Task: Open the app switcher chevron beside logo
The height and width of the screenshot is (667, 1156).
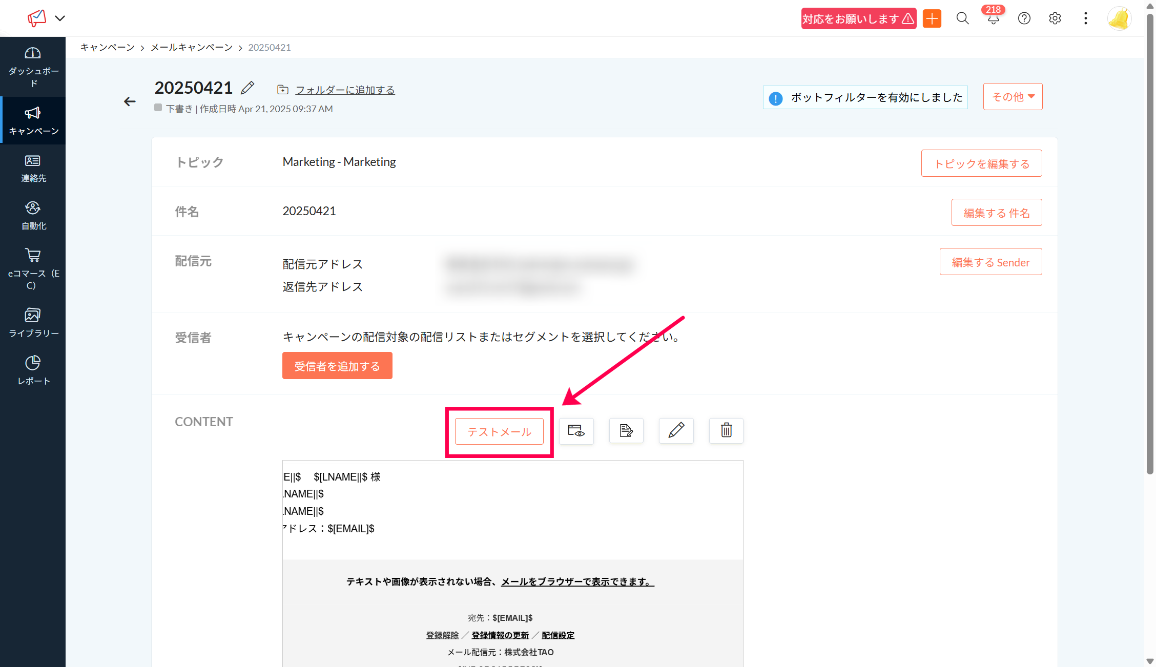Action: (x=60, y=18)
